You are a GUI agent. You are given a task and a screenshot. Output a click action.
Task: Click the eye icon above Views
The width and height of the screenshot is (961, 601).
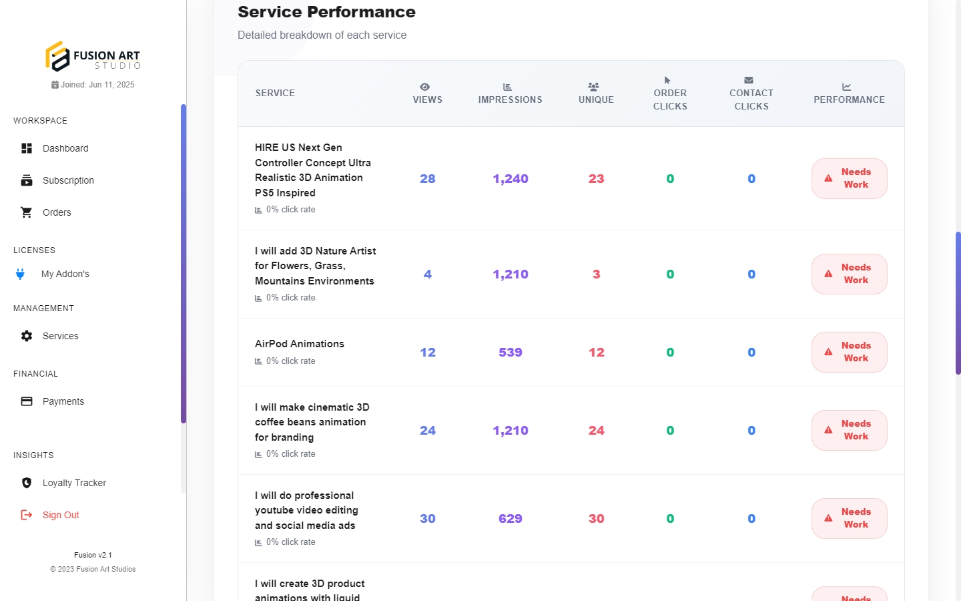[x=425, y=87]
